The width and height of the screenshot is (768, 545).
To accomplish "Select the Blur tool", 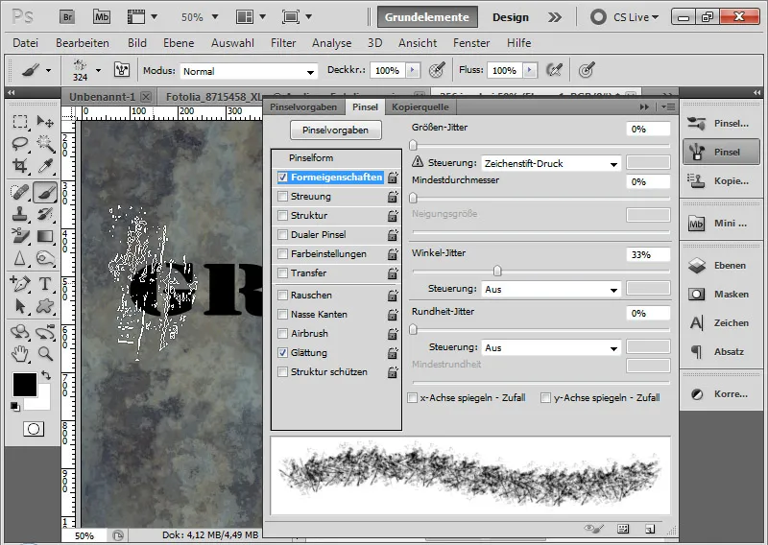I will point(20,258).
